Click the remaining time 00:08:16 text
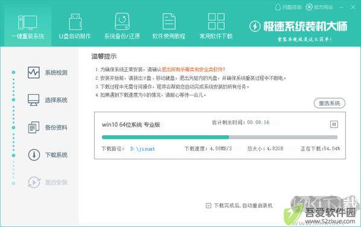Screen dimensions: 361x227 click(258, 122)
